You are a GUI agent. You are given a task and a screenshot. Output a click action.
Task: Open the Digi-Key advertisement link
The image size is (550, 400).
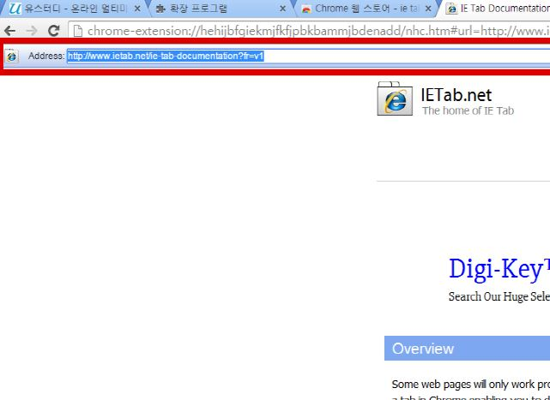coord(499,269)
